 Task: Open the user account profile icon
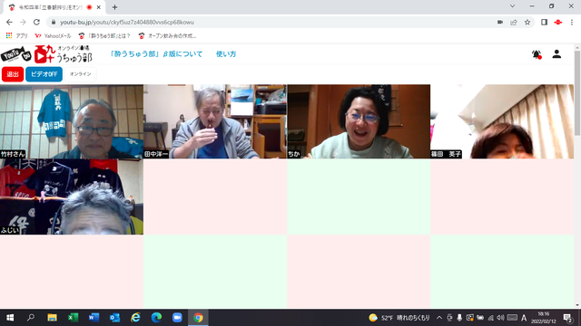pyautogui.click(x=556, y=54)
